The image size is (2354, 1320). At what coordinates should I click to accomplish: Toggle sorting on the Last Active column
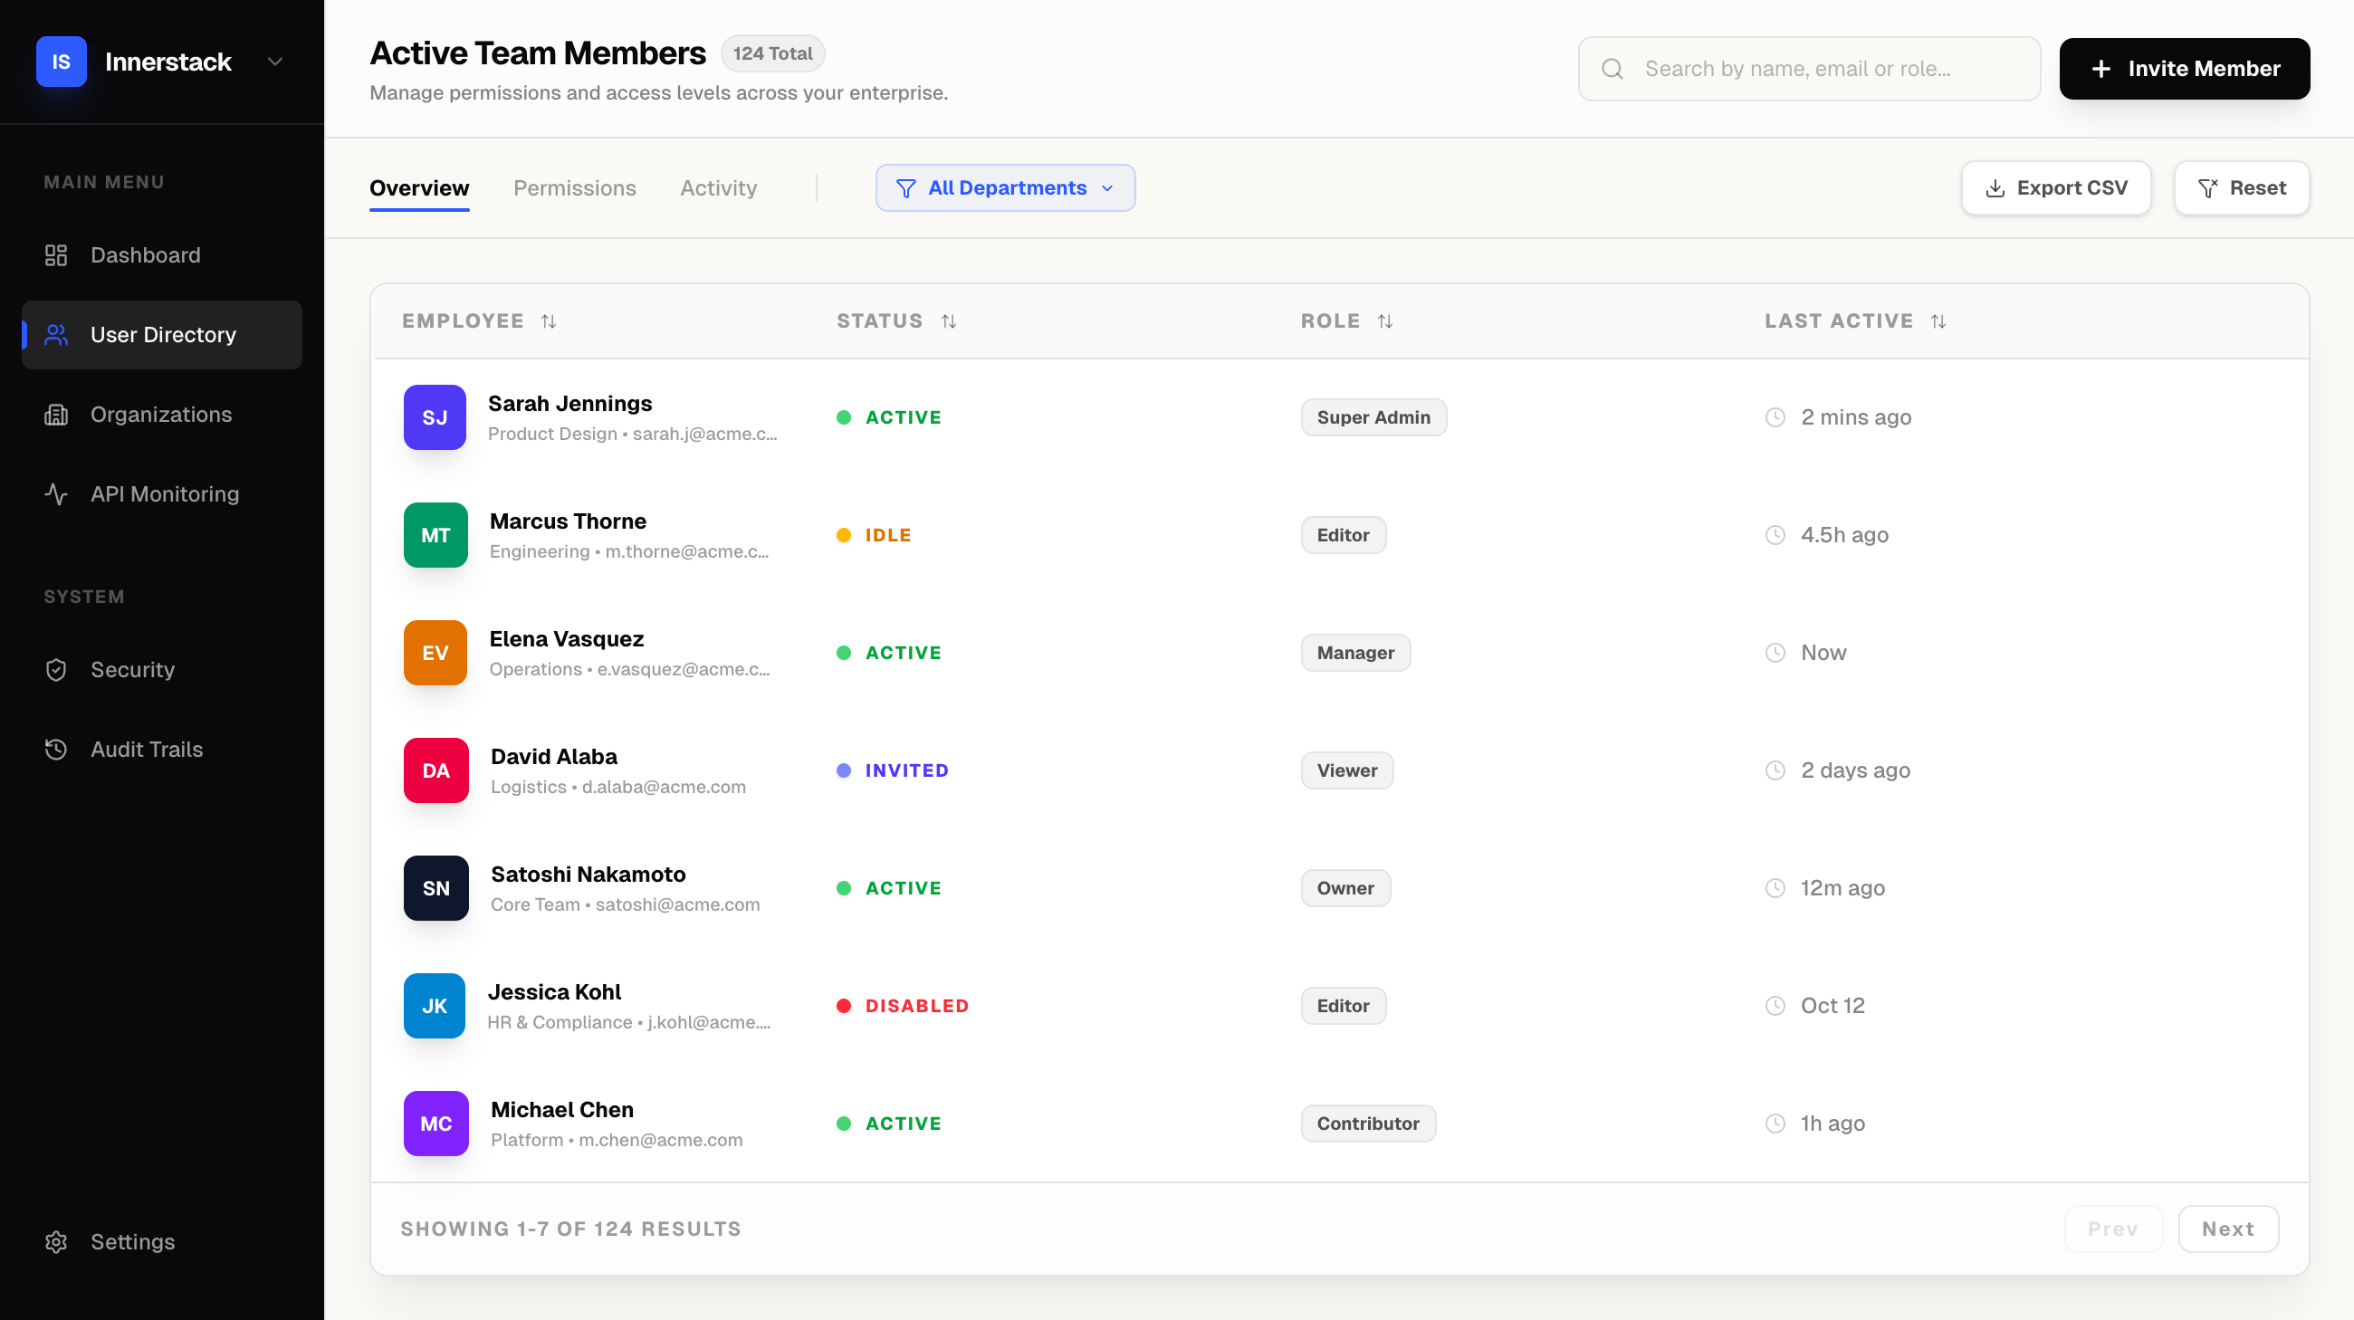(x=1940, y=320)
